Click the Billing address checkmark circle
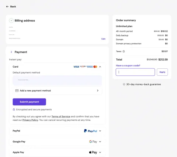The image size is (177, 157). coord(11,21)
